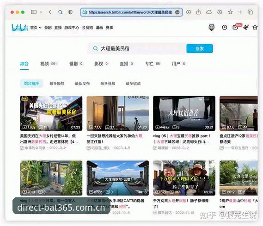Open the iCloud tabs cloud icon
263x226 pixels.
209,12
